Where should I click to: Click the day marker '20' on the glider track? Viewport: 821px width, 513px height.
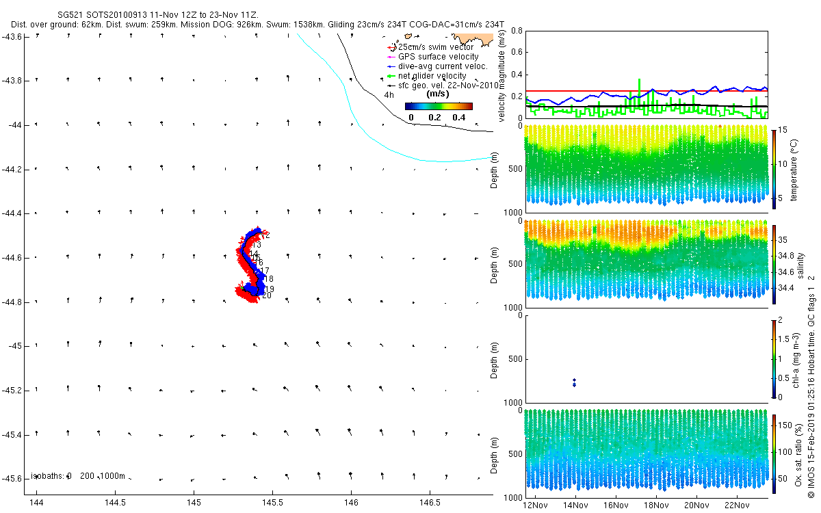(267, 296)
